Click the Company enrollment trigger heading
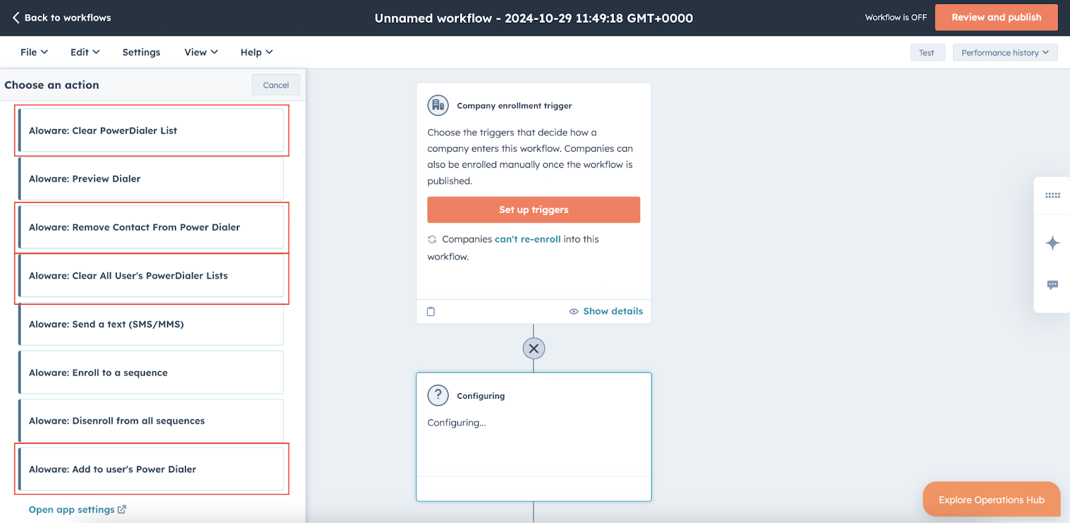 point(514,106)
